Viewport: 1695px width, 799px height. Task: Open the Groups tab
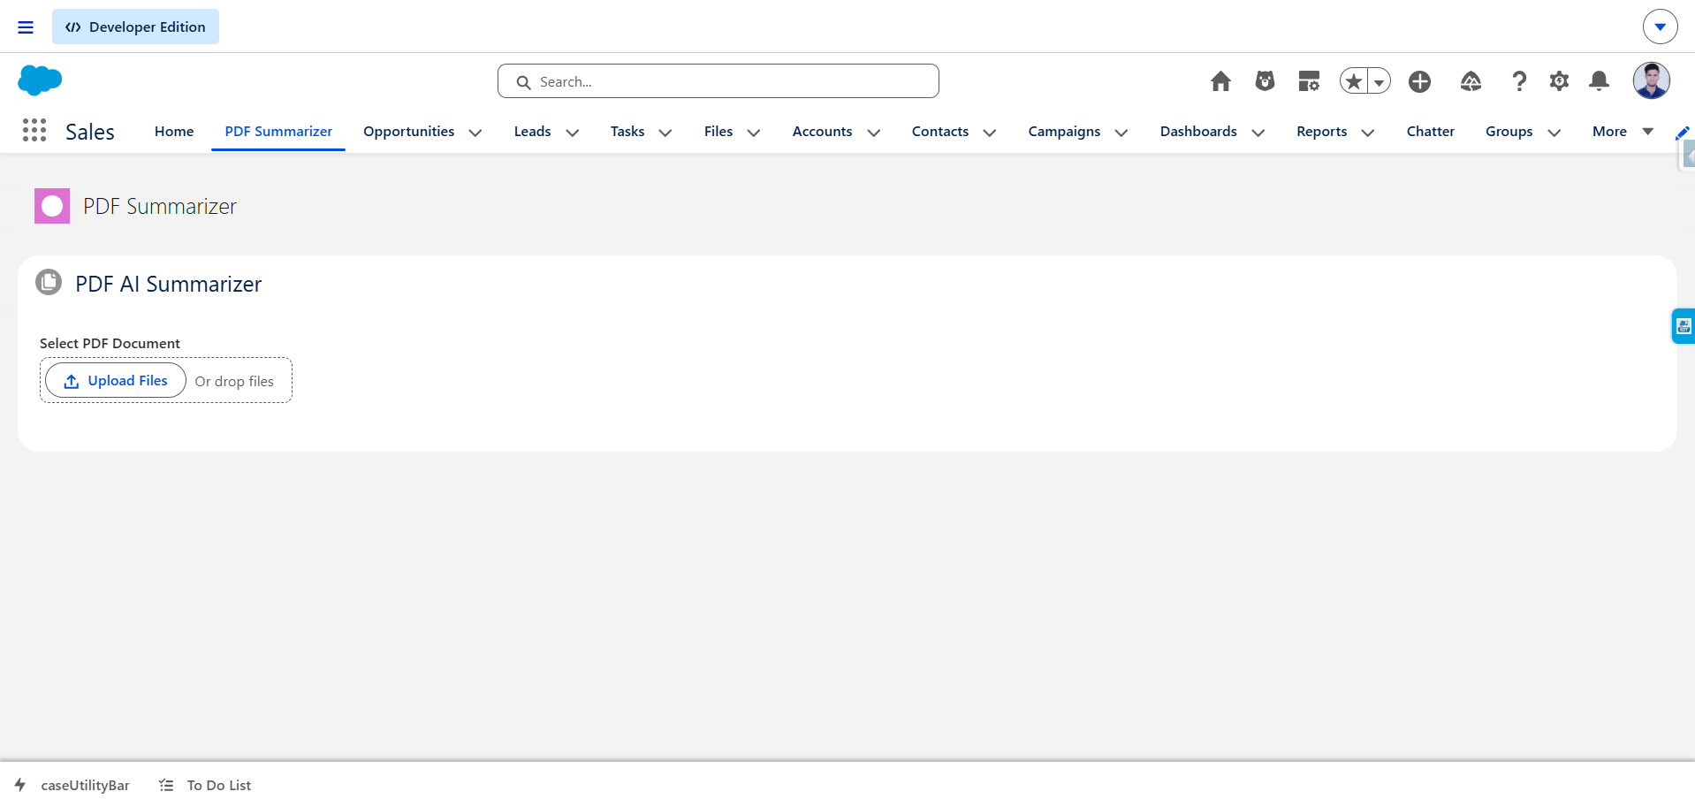(x=1509, y=132)
